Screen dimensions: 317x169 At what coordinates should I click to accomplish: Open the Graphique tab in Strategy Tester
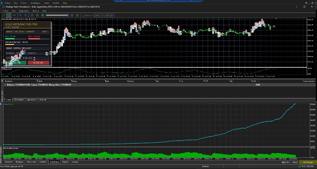[54, 162]
